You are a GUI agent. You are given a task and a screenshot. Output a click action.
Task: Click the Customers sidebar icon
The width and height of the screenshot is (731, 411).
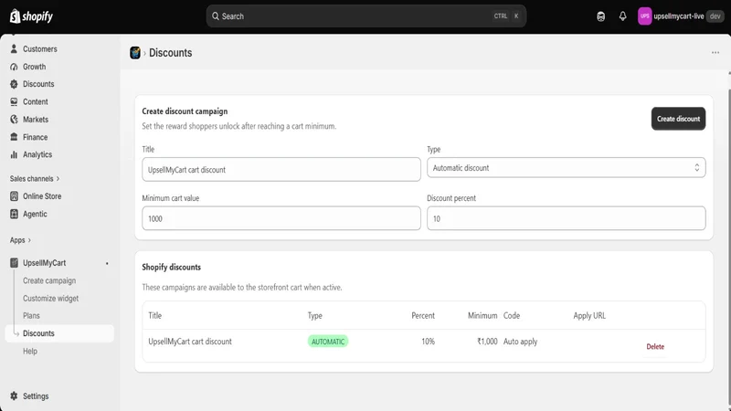(x=14, y=49)
